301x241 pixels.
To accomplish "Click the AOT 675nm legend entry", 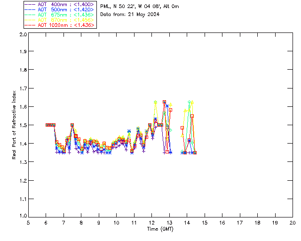I will (59, 15).
